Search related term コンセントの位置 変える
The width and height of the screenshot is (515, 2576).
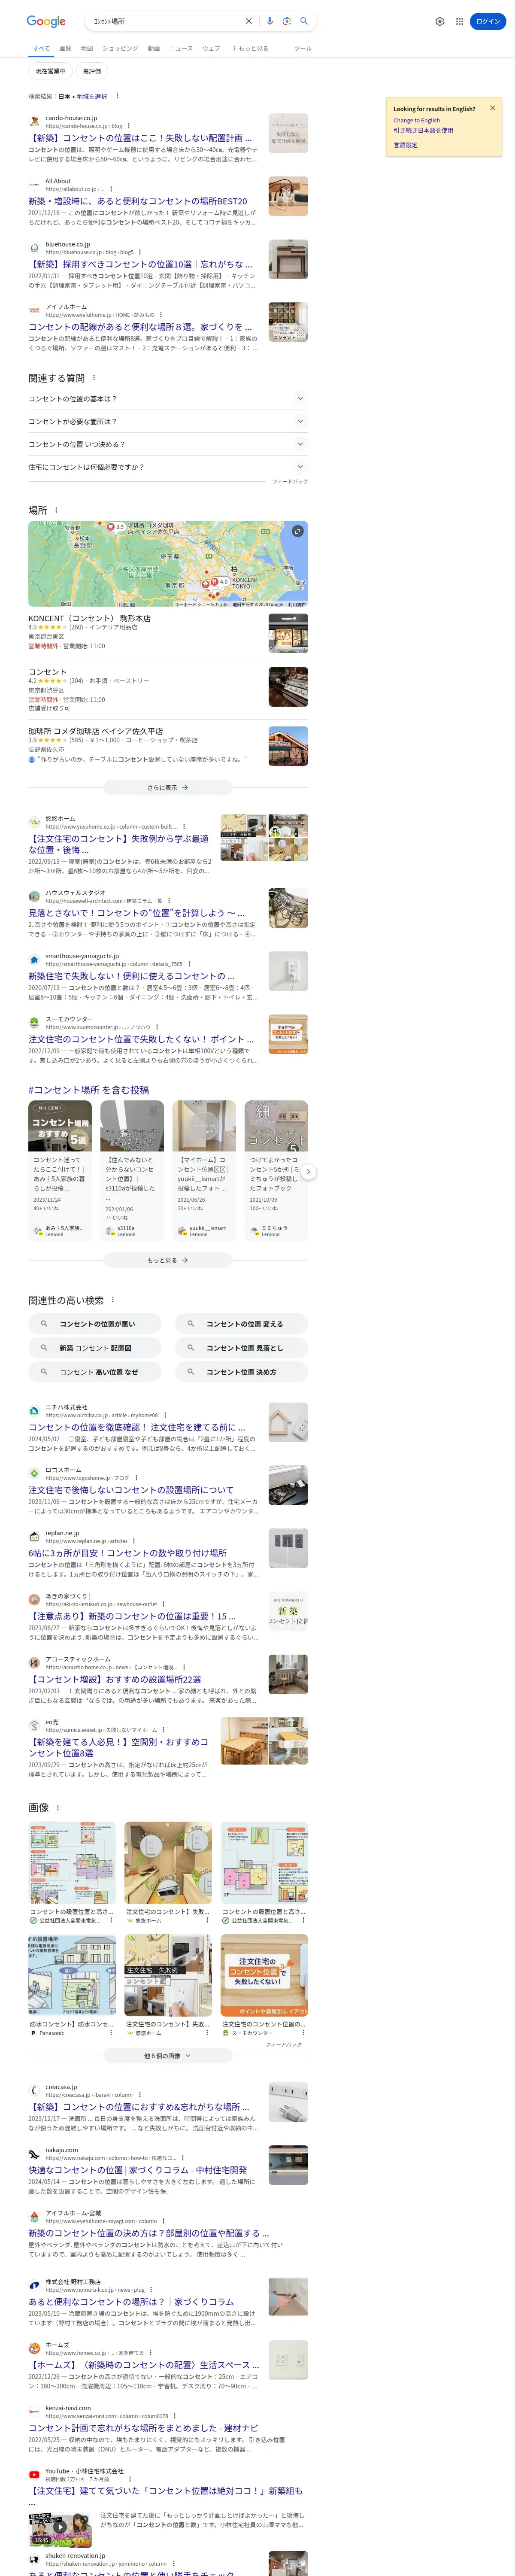(x=241, y=1324)
